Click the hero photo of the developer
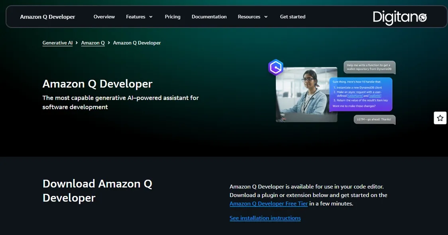448x235 pixels. tap(306, 95)
